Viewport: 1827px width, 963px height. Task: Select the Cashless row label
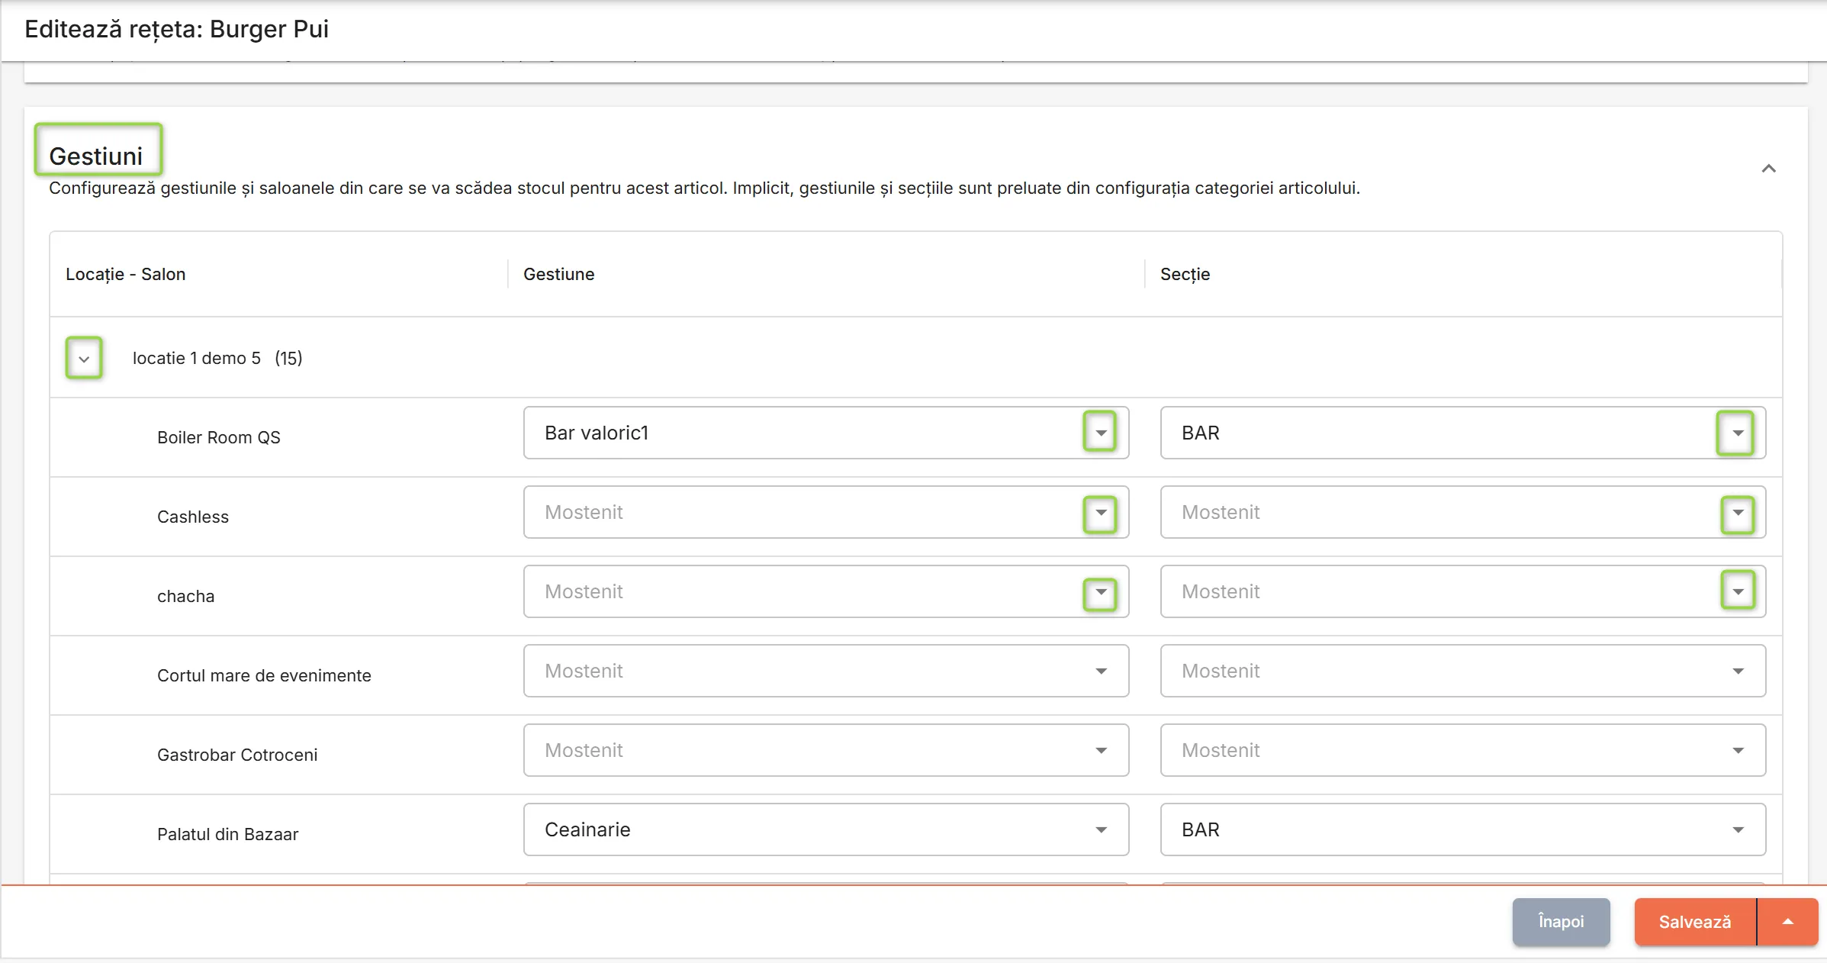point(193,517)
